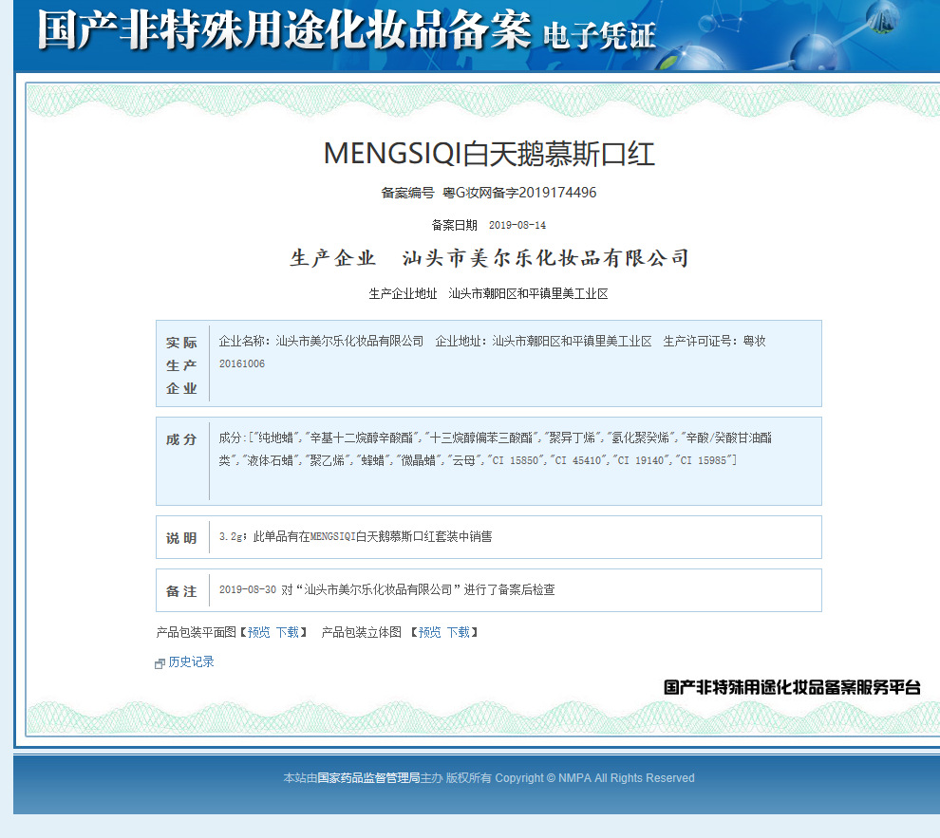Click the 说明 row label

pos(181,538)
